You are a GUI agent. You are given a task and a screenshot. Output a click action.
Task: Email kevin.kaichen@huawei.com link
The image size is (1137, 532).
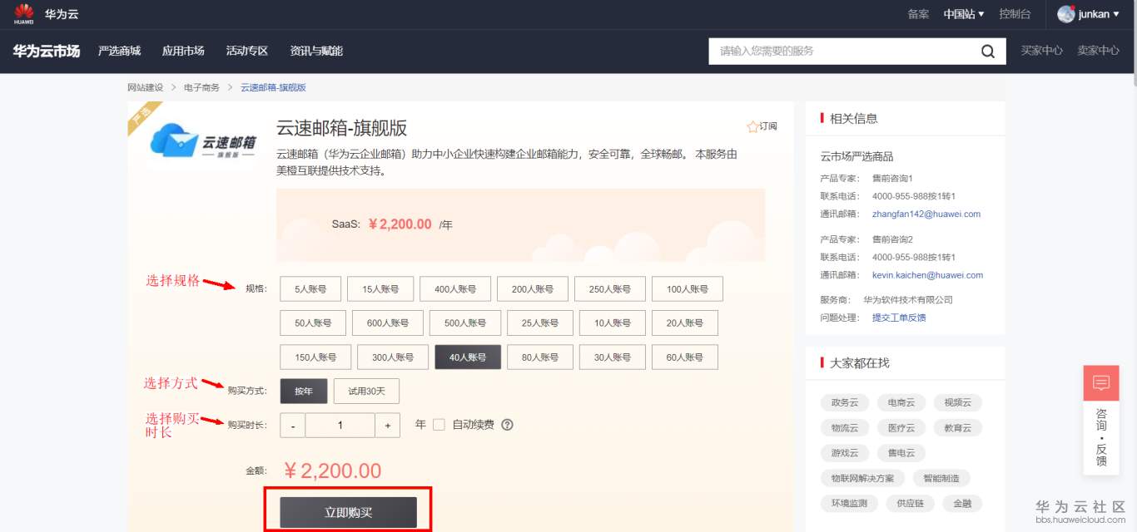pos(927,275)
